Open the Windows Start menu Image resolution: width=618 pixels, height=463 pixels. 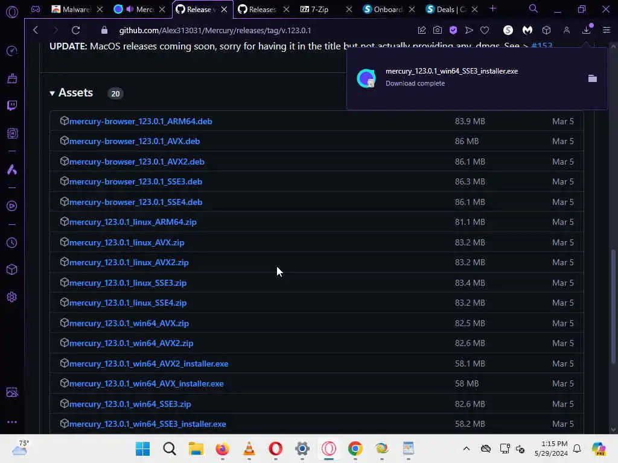[142, 449]
